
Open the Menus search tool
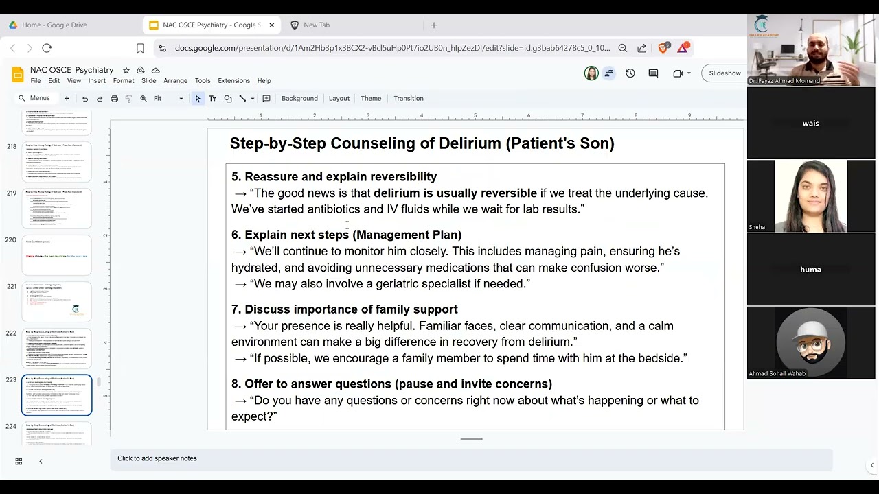click(34, 98)
